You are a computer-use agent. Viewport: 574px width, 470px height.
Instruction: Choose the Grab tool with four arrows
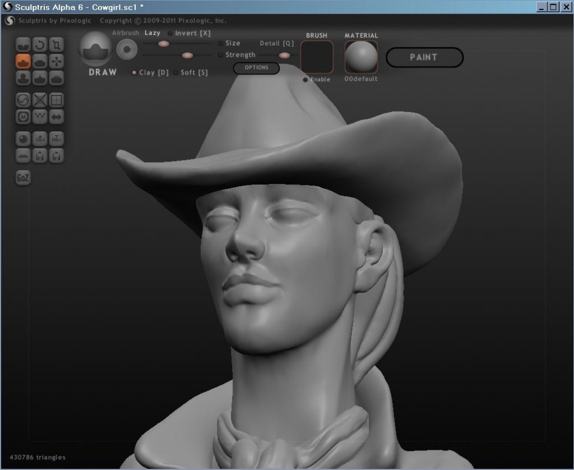[x=57, y=61]
